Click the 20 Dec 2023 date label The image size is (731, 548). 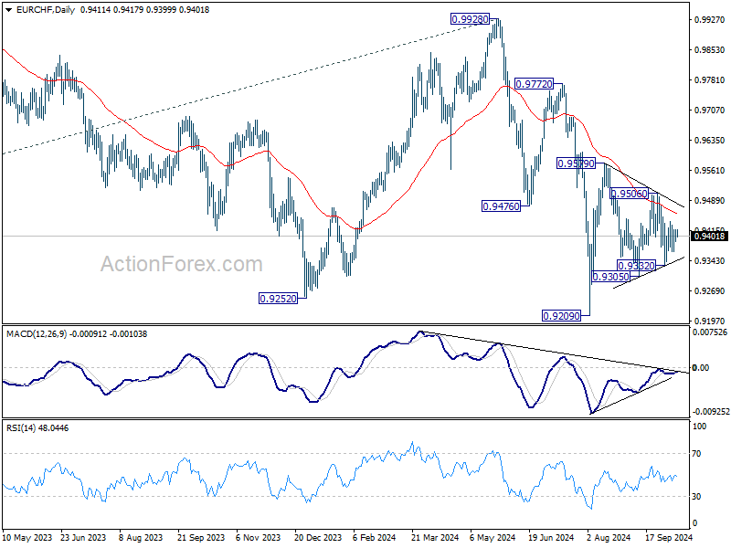318,537
